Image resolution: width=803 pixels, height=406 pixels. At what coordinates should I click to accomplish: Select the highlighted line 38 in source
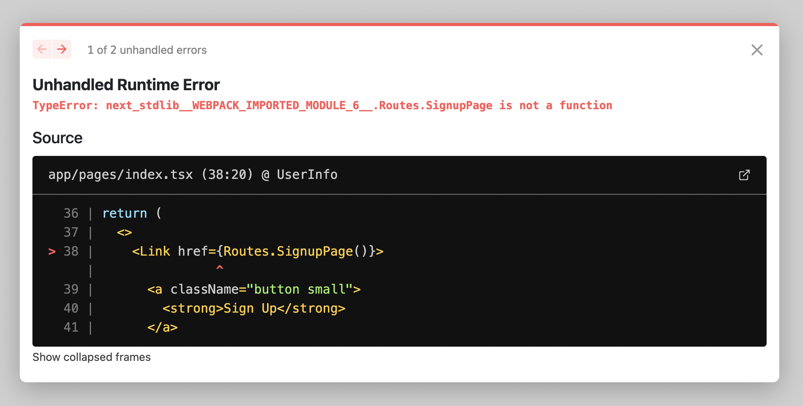(x=257, y=251)
